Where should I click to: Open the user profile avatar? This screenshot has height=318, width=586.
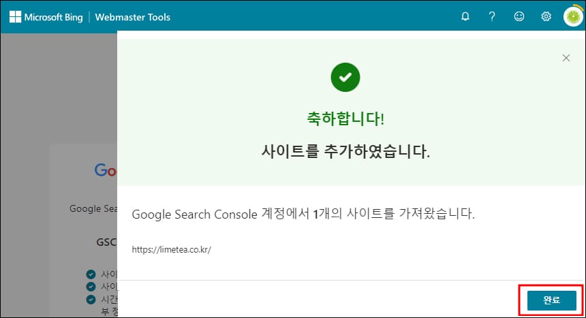pos(573,16)
